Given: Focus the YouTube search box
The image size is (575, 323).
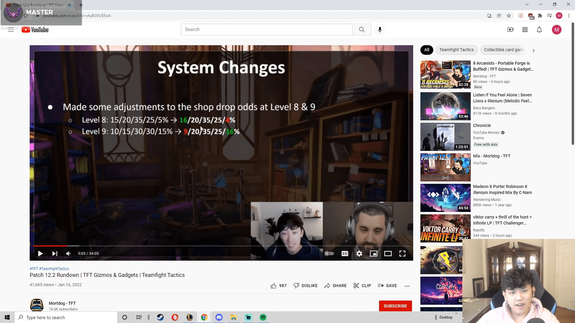Looking at the screenshot, I should coord(267,30).
